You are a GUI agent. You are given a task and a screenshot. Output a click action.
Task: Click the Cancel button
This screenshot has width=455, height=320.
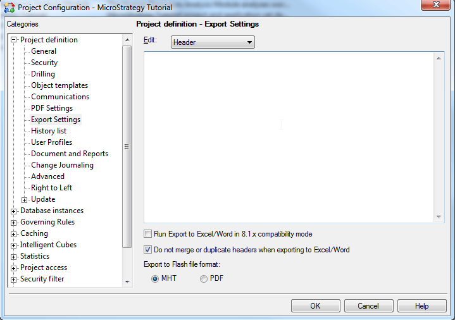click(x=368, y=306)
